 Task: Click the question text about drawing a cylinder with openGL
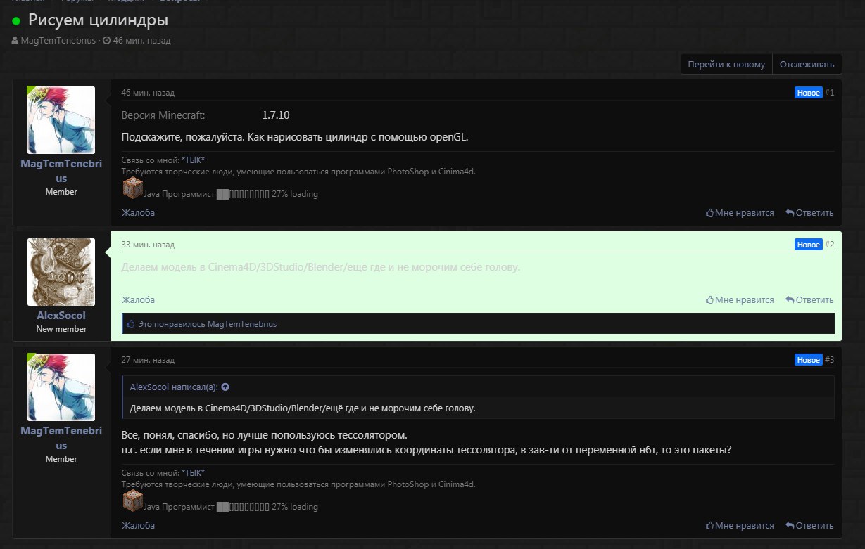click(x=295, y=137)
